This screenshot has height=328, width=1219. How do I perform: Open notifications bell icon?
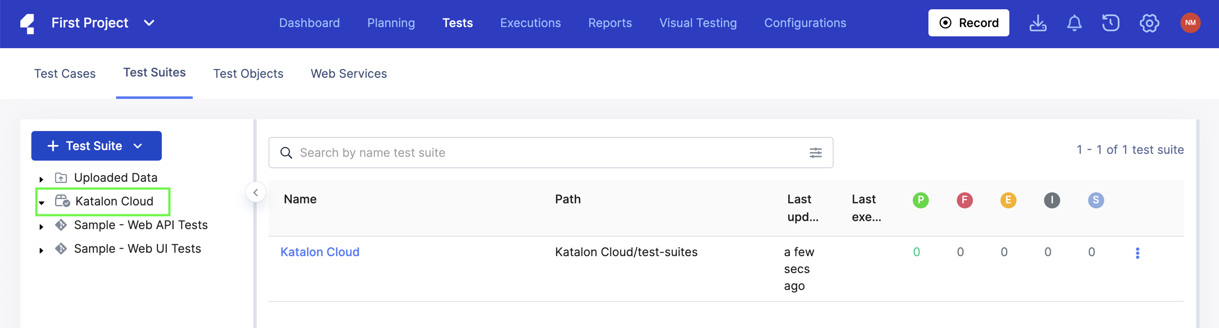pos(1074,23)
